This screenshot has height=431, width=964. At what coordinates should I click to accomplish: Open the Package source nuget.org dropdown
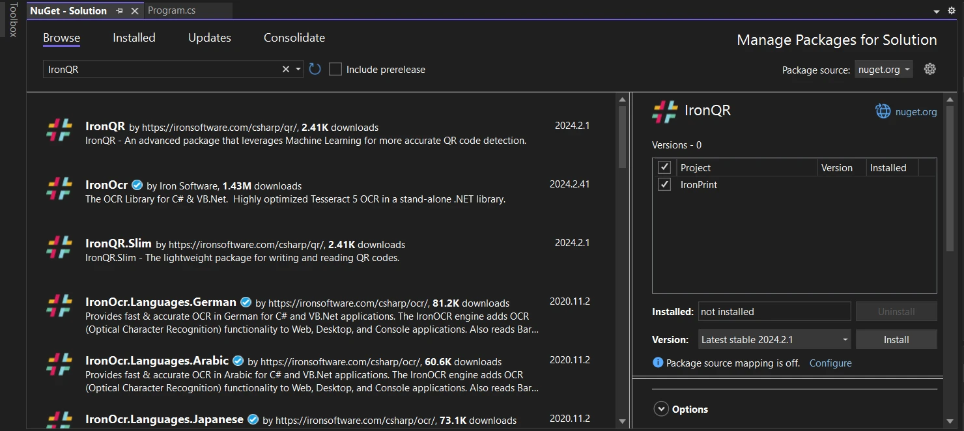point(884,70)
